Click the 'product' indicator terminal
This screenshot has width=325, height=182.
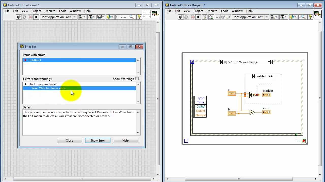[x=266, y=95]
